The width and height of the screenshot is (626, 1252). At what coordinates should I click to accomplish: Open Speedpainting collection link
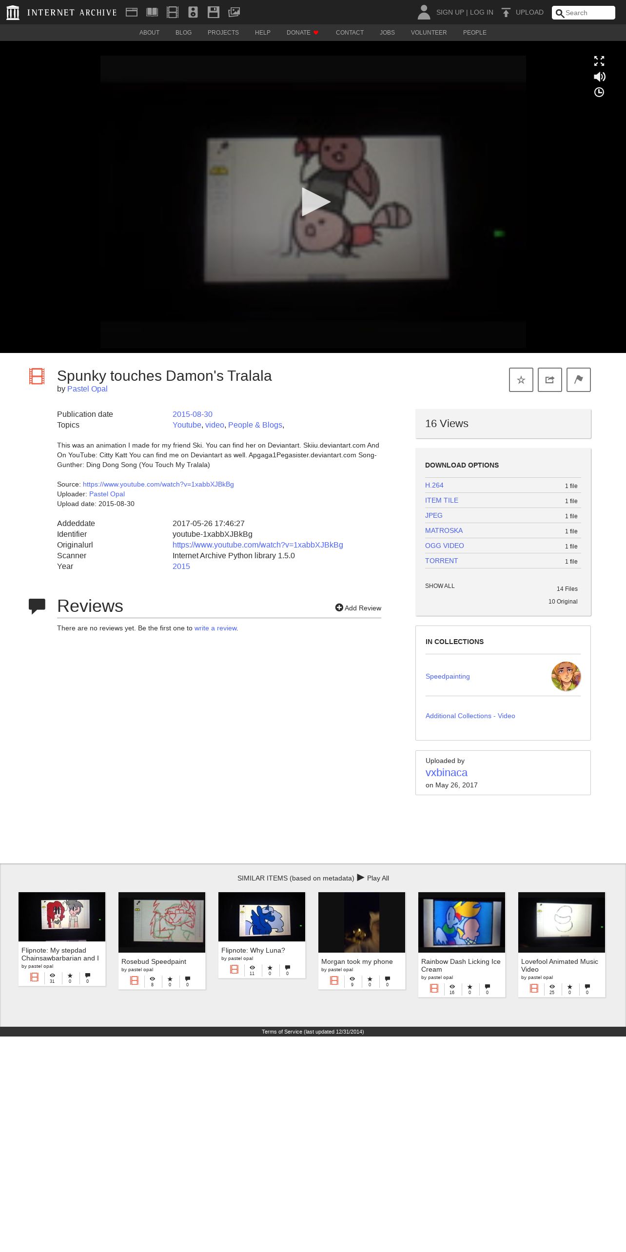coord(448,676)
